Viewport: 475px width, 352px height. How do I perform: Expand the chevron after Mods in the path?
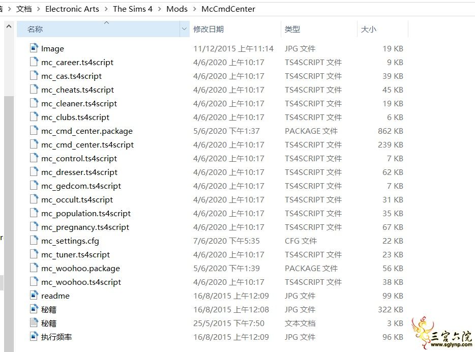click(194, 9)
